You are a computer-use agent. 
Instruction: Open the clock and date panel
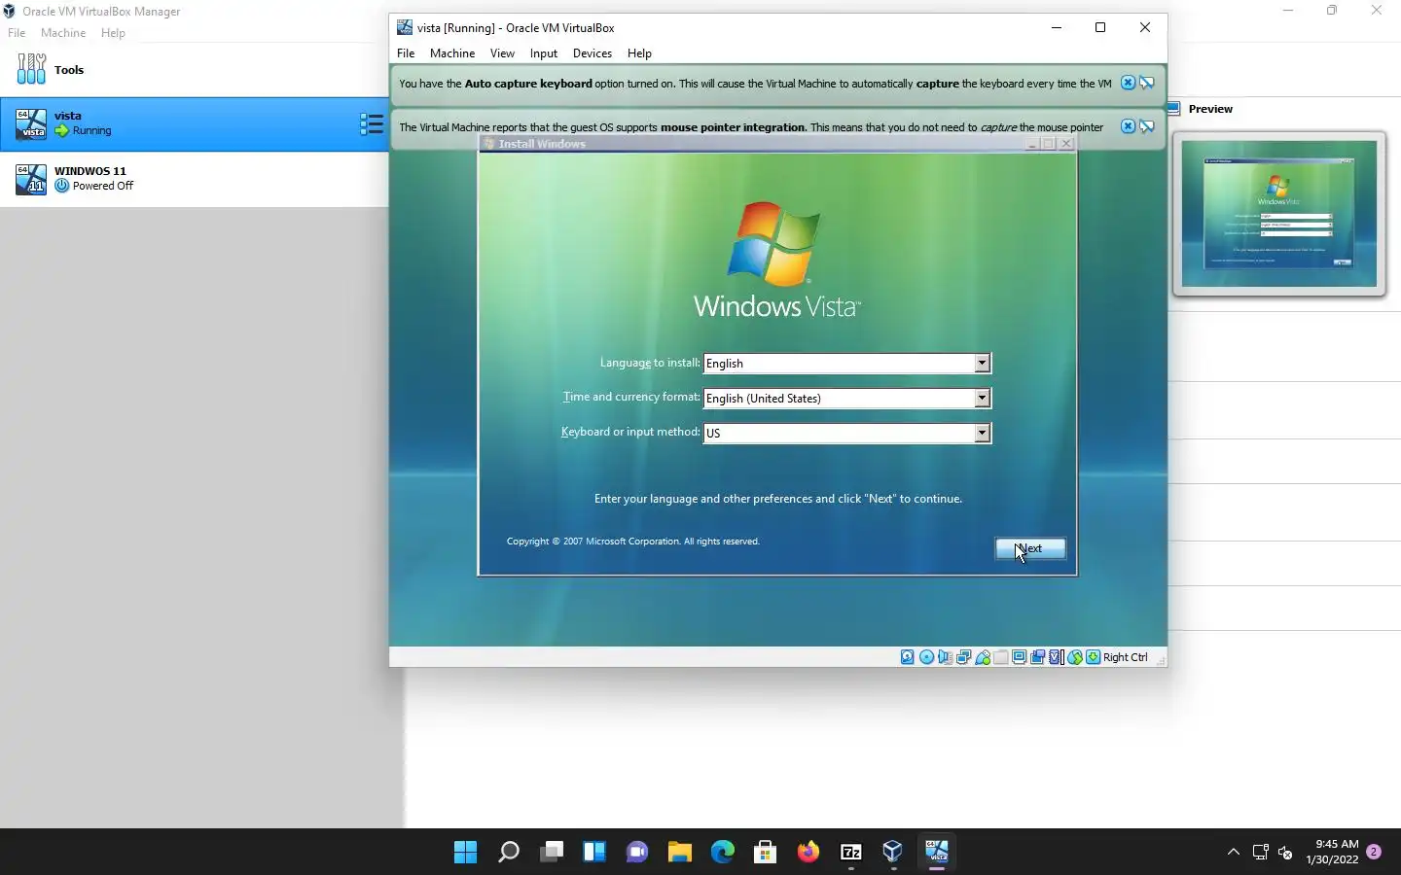[x=1333, y=852]
